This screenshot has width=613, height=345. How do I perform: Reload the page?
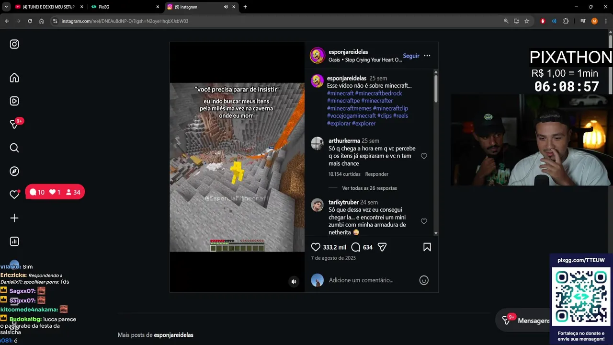pos(30,21)
